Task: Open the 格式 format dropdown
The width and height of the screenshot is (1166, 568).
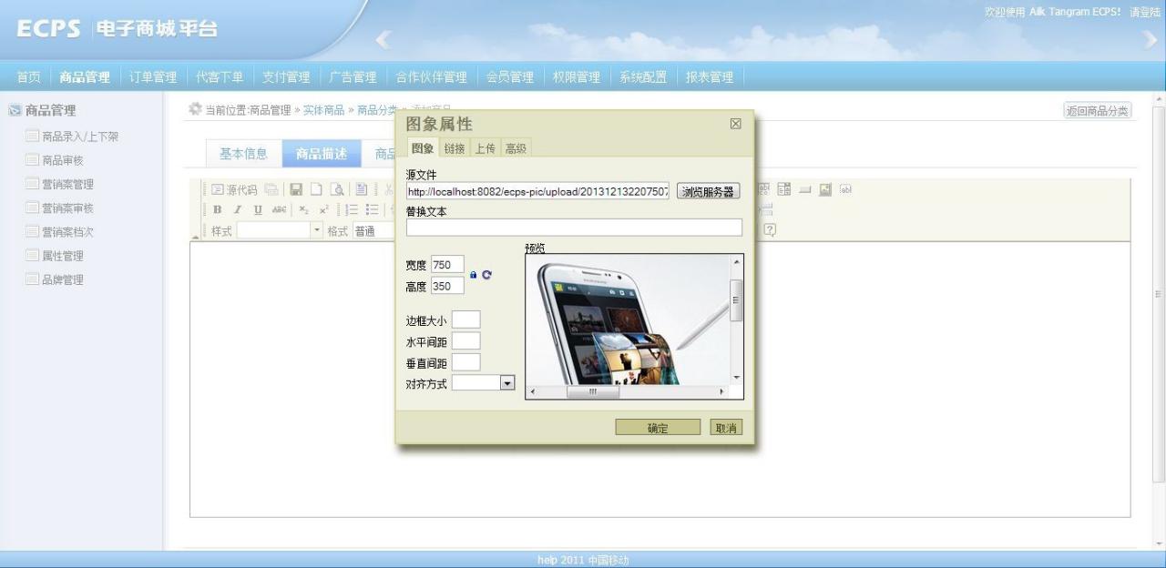Action: (373, 231)
